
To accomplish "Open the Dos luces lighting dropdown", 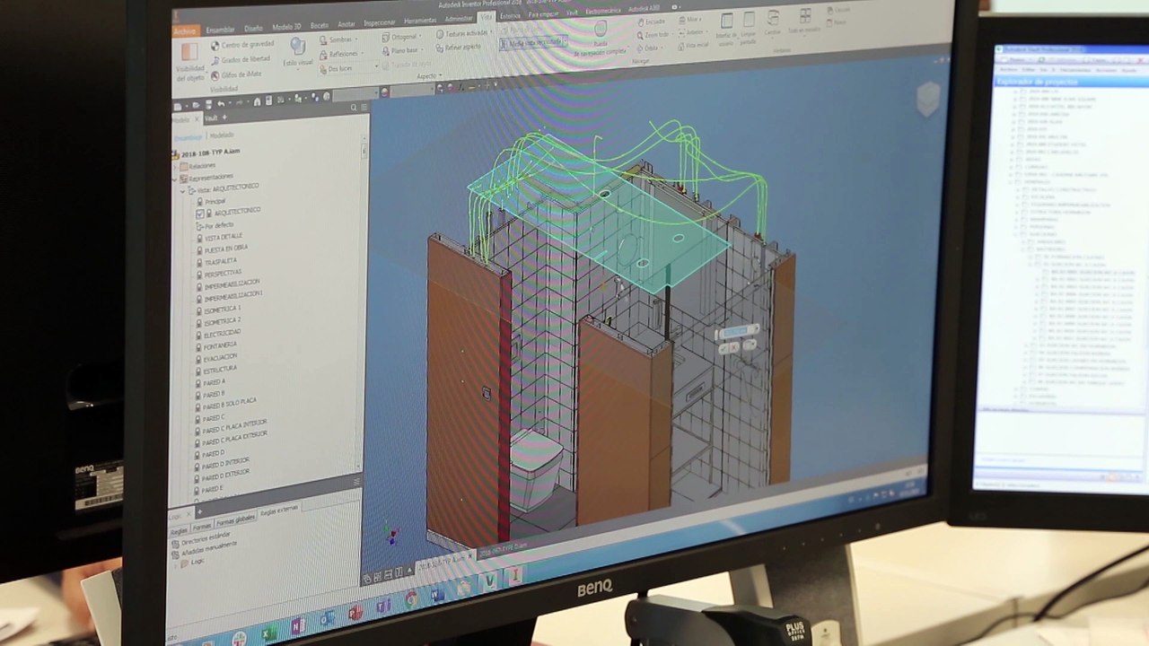I will coord(346,68).
